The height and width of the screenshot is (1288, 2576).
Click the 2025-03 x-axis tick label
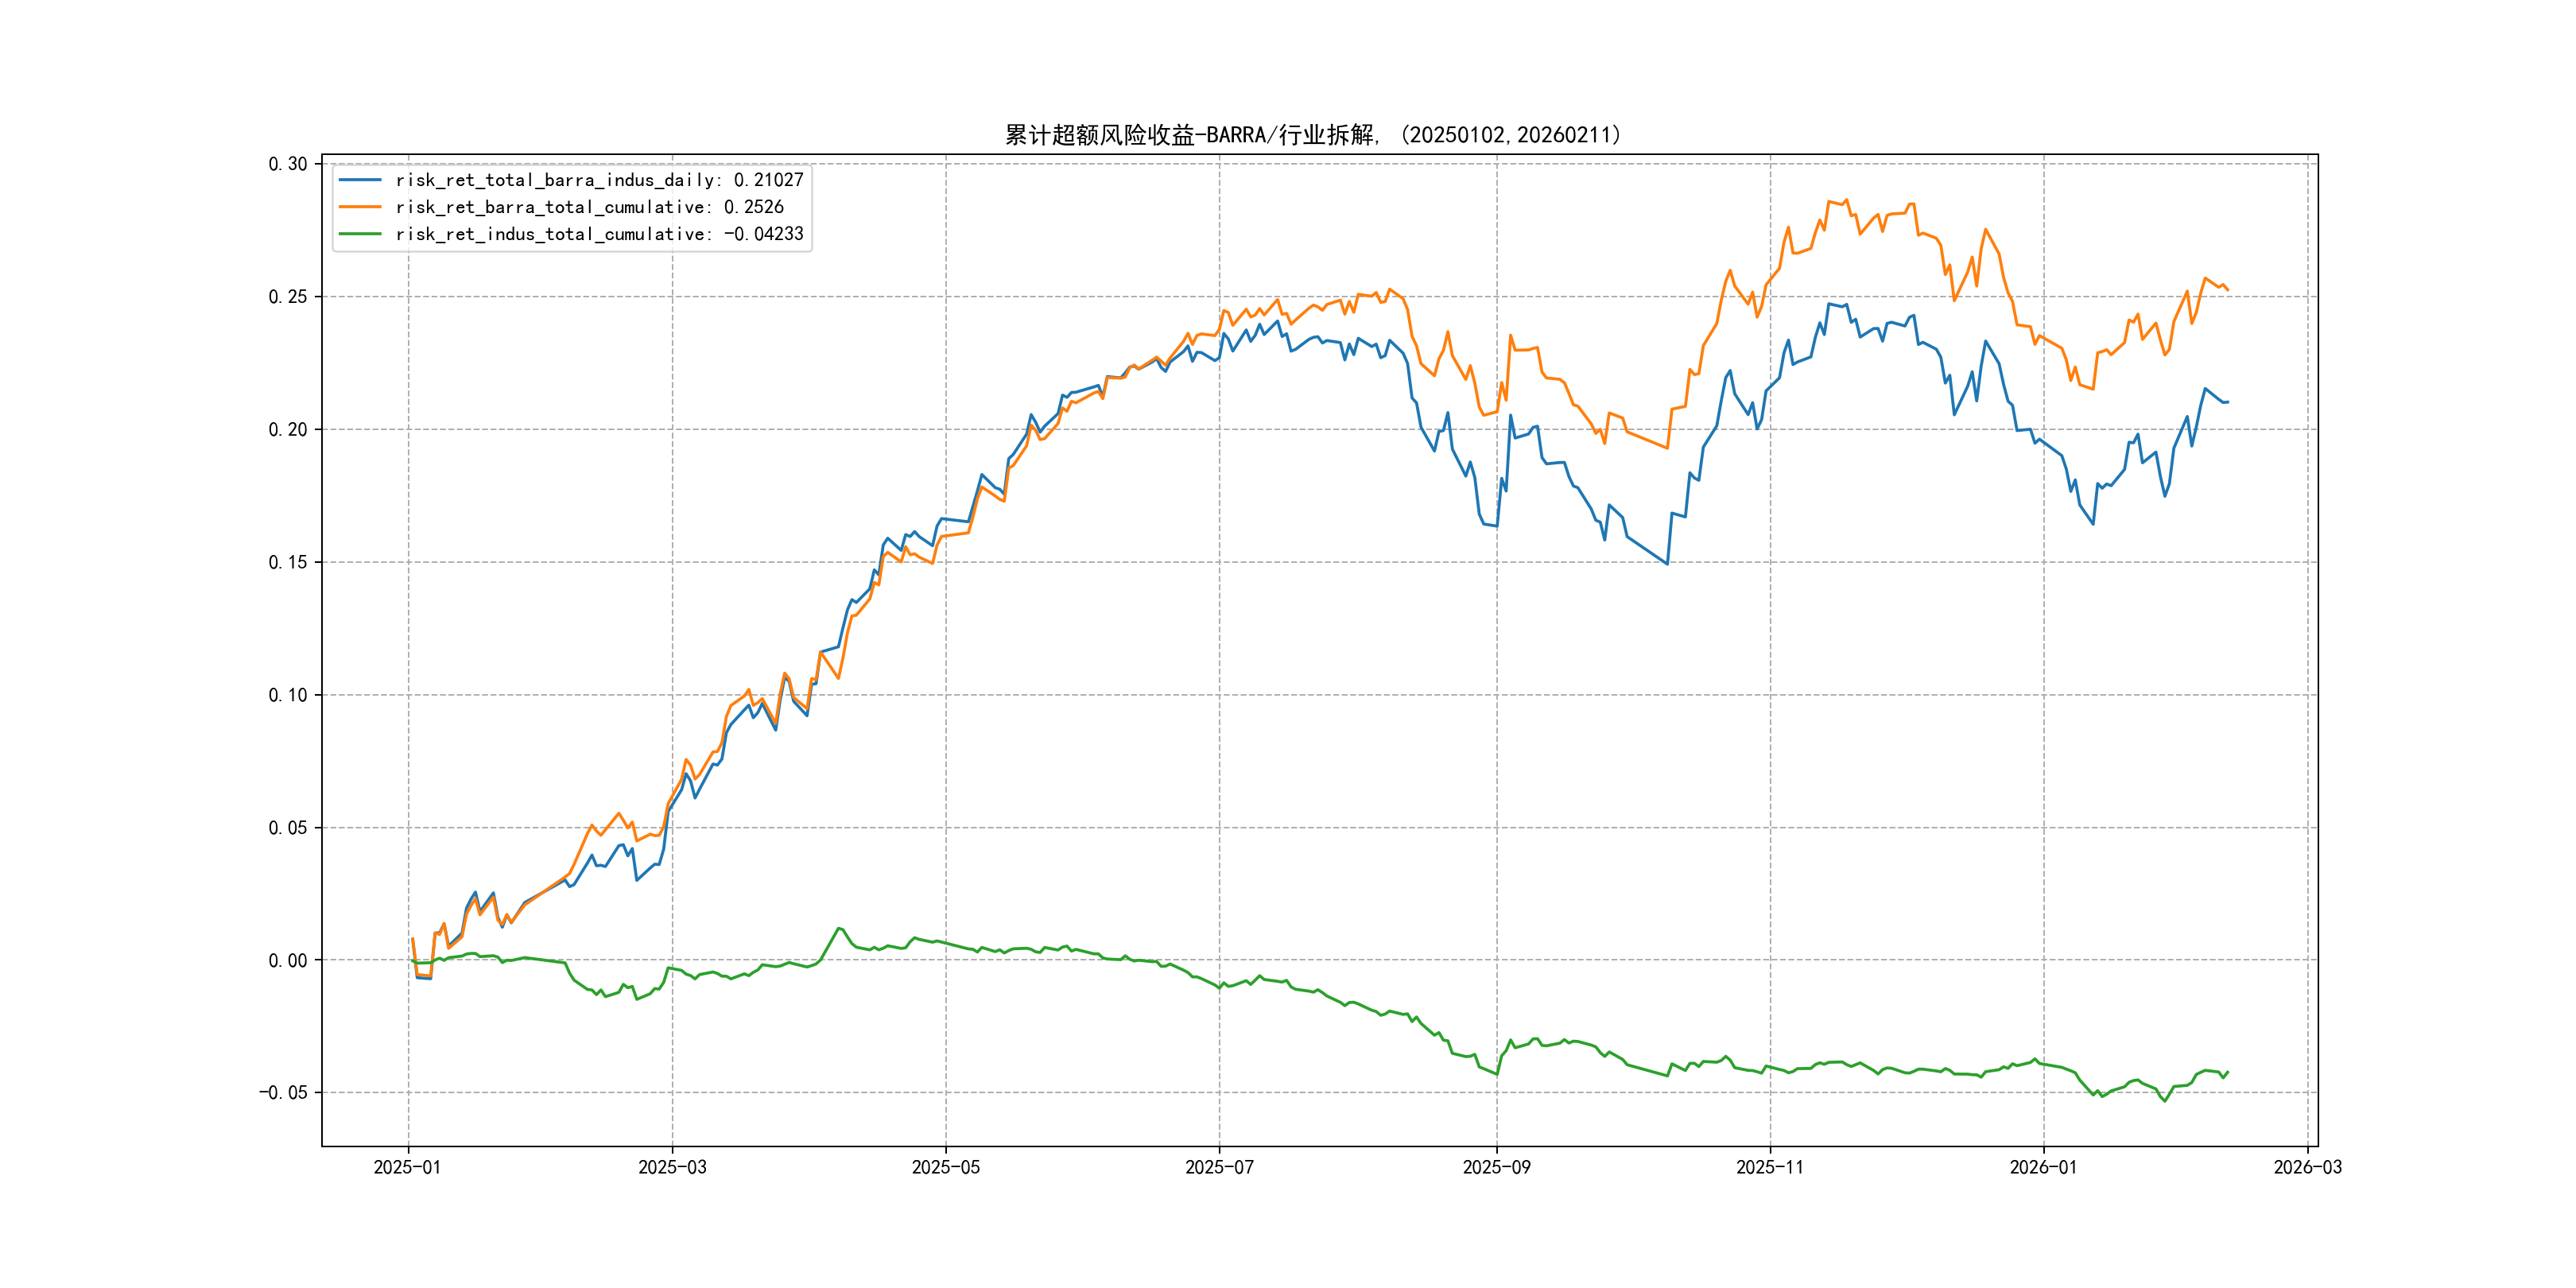(x=672, y=1167)
